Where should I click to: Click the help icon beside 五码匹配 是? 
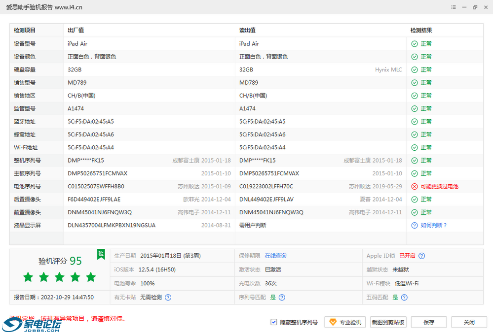[x=404, y=298]
